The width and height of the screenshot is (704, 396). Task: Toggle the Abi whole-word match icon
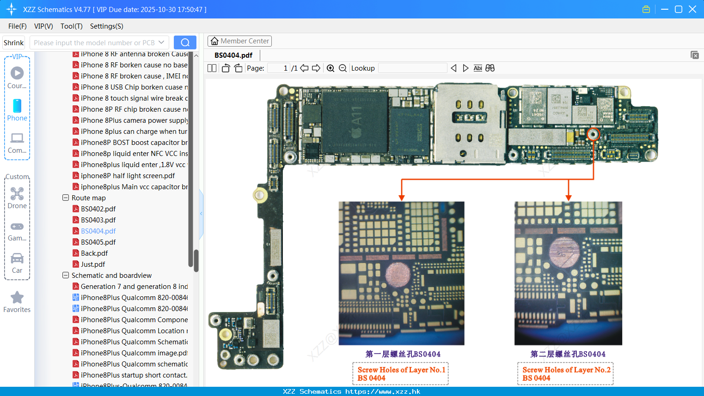tap(477, 68)
